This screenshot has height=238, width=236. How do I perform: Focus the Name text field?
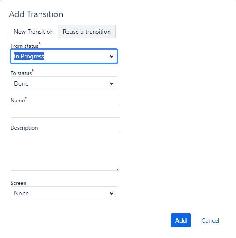[x=65, y=111]
